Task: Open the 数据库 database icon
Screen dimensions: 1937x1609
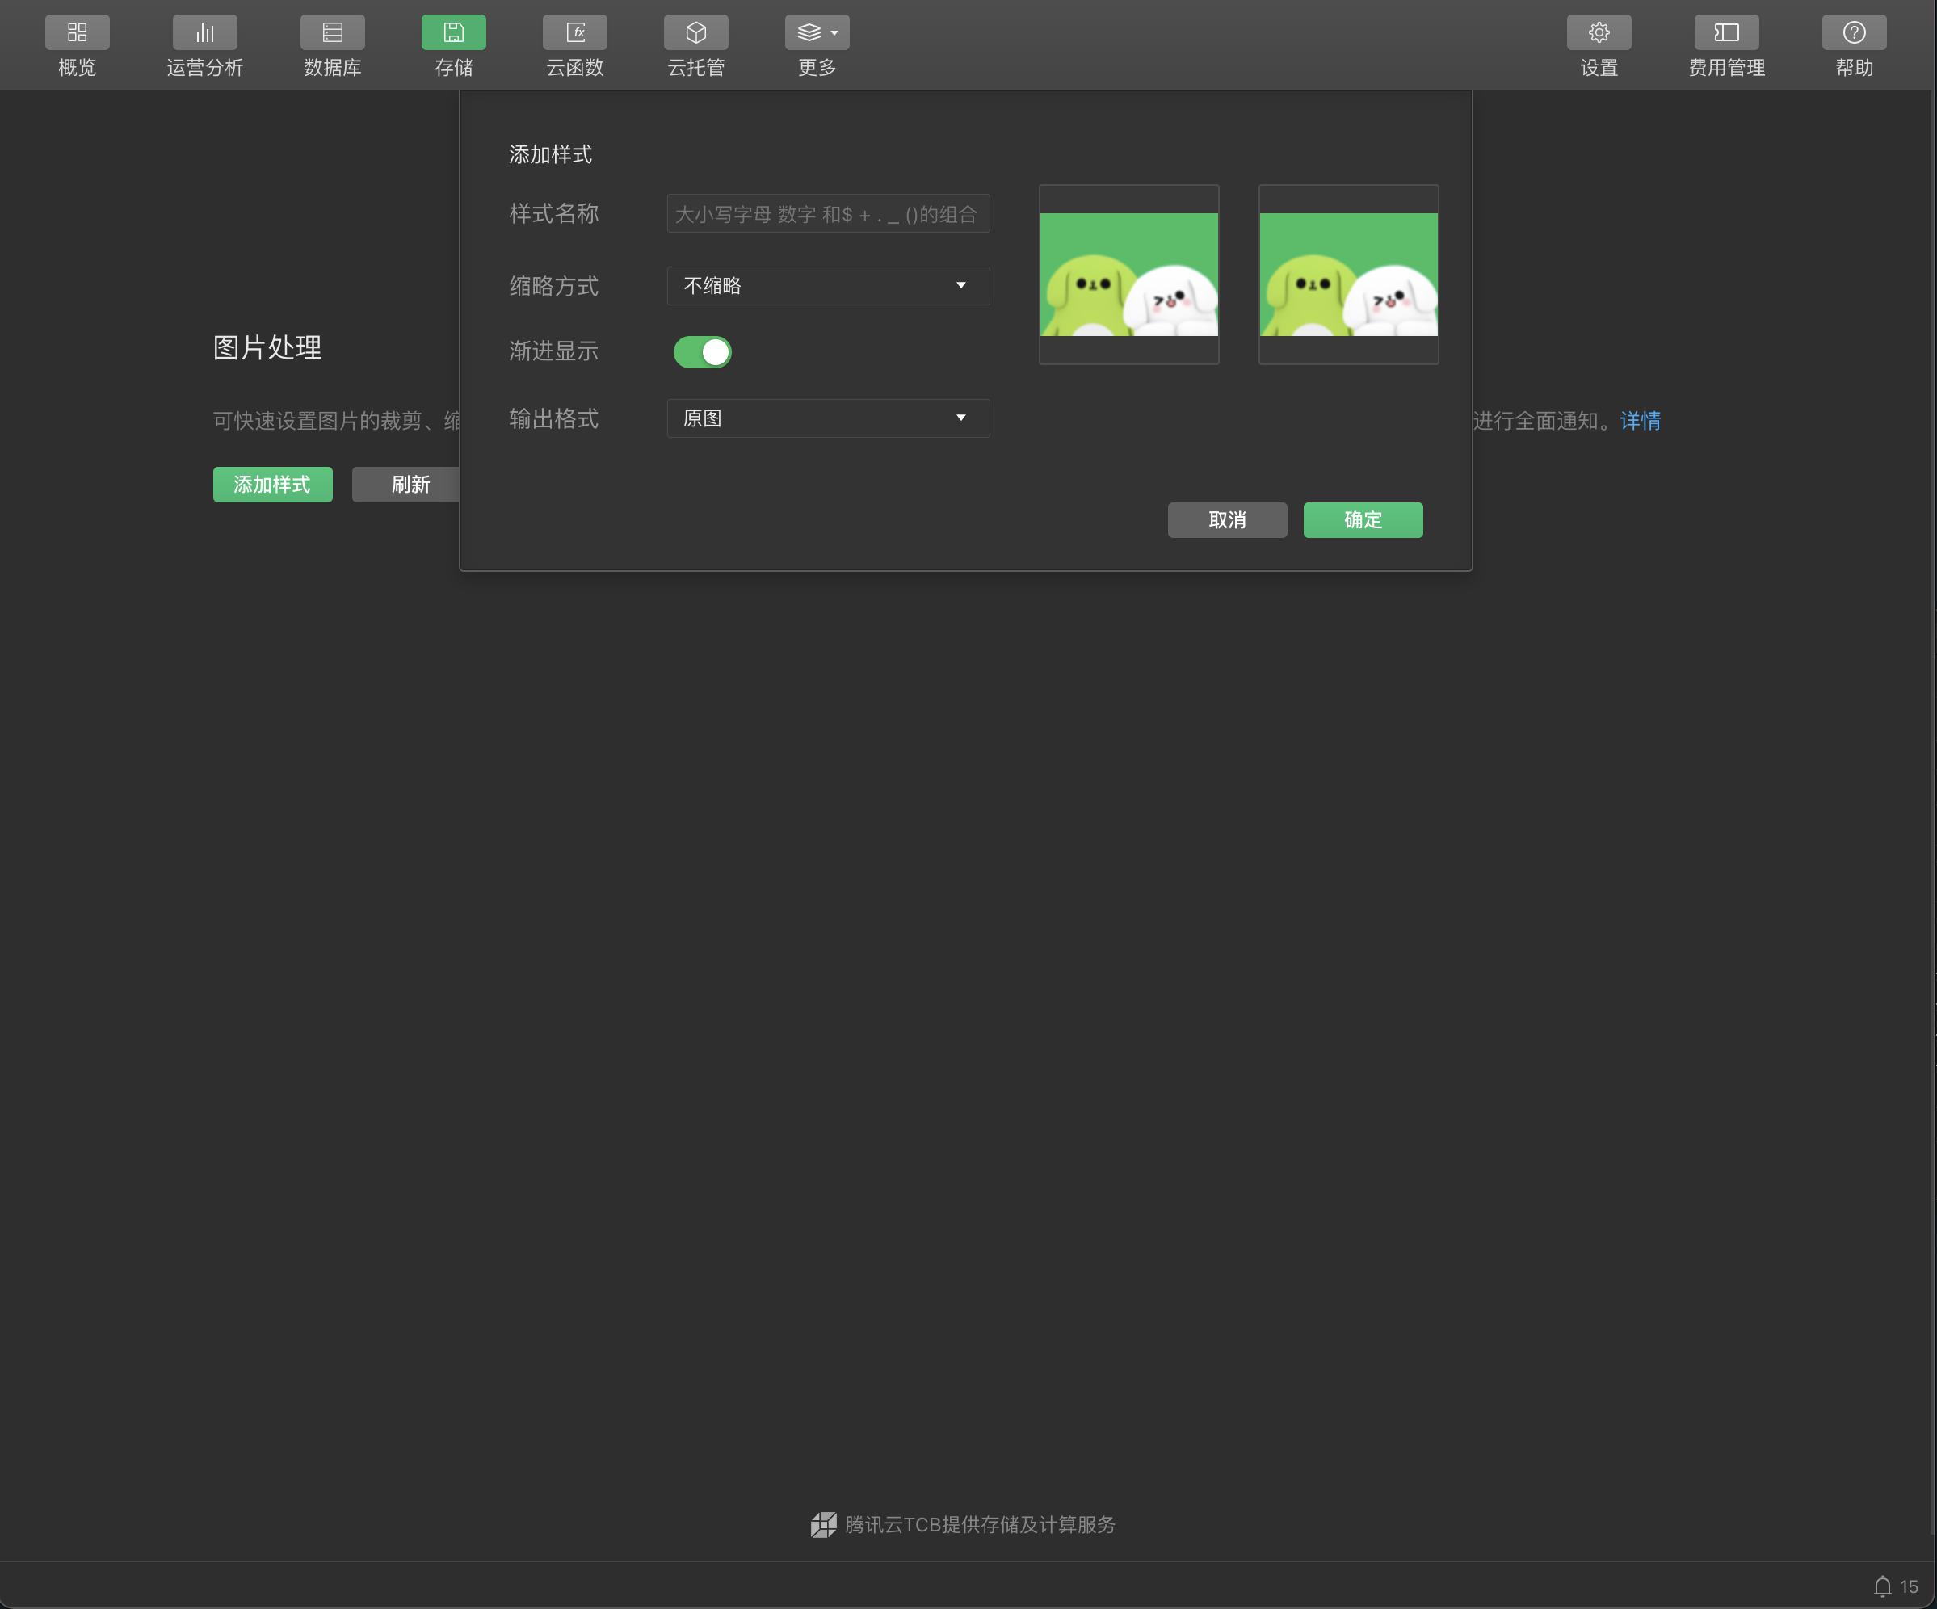Action: pos(332,33)
